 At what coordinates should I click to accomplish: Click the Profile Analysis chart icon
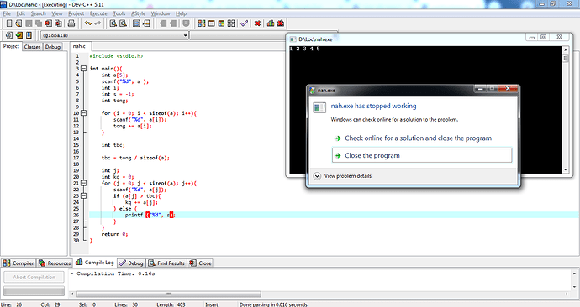(271, 23)
